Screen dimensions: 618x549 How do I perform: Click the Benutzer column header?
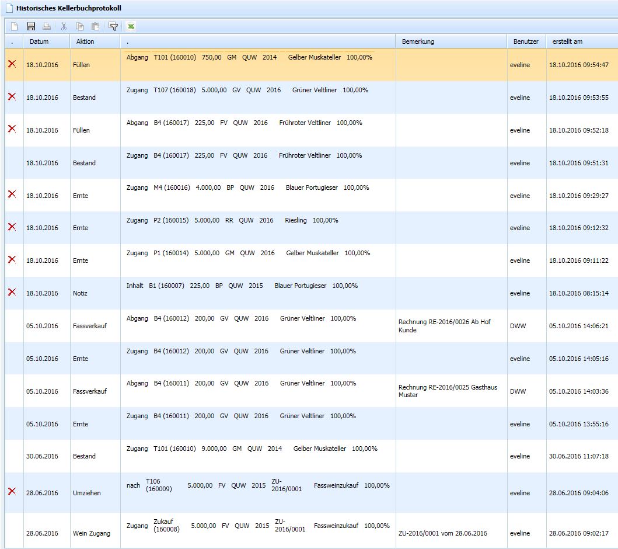(x=526, y=41)
